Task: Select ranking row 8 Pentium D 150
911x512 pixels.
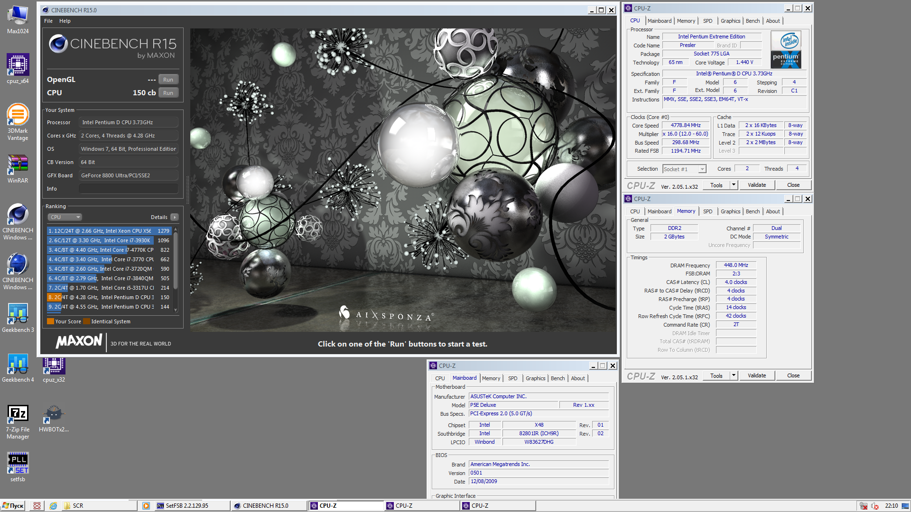Action: tap(109, 297)
